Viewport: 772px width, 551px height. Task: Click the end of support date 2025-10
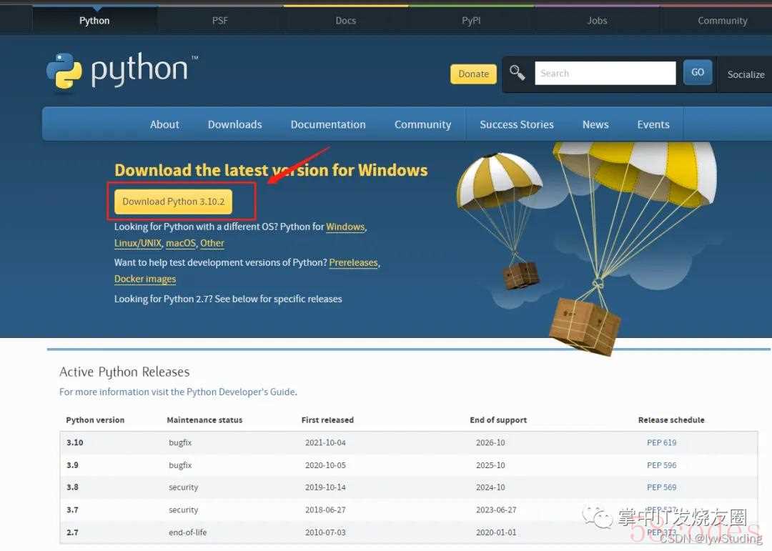[x=490, y=465]
